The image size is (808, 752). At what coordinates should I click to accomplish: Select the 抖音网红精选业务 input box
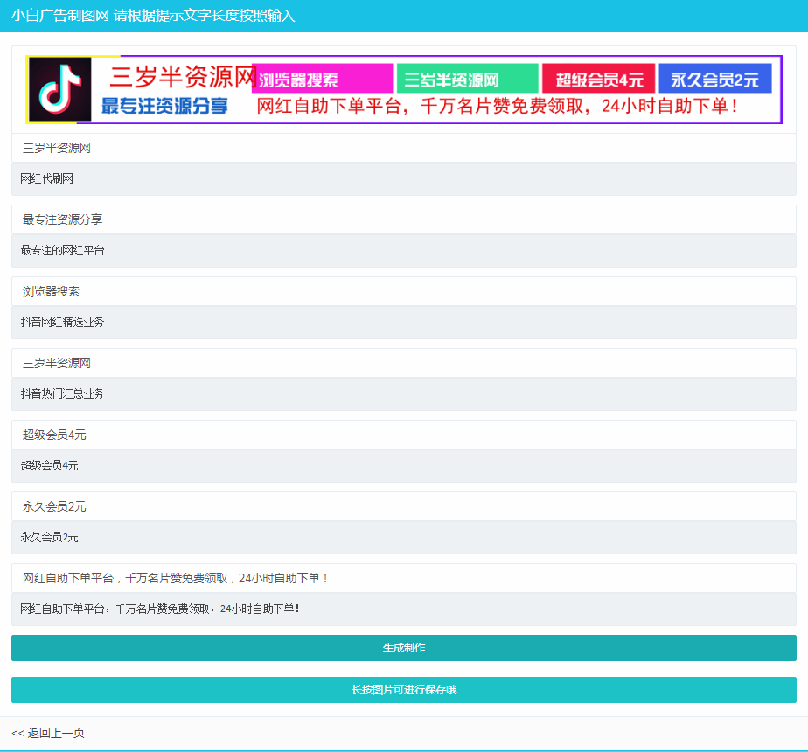pyautogui.click(x=403, y=323)
